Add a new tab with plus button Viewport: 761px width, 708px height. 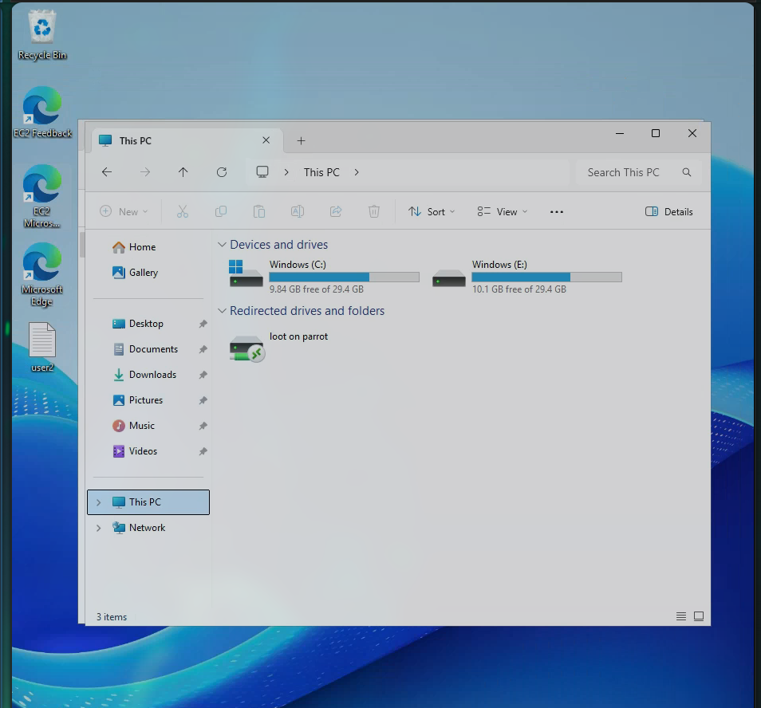click(x=301, y=141)
